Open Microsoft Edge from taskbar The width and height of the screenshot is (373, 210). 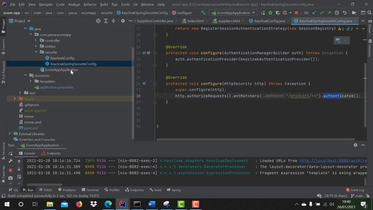point(108,204)
